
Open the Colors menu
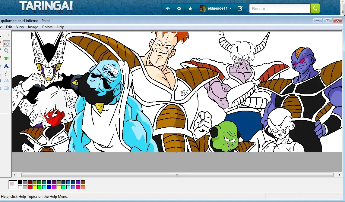point(47,27)
